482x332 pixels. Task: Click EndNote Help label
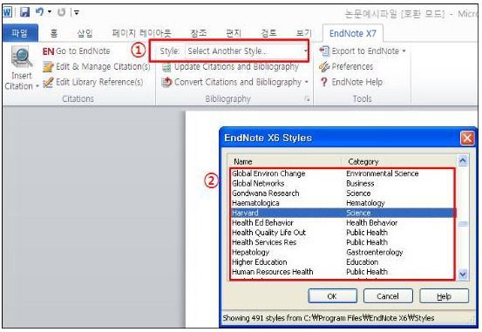pos(357,82)
